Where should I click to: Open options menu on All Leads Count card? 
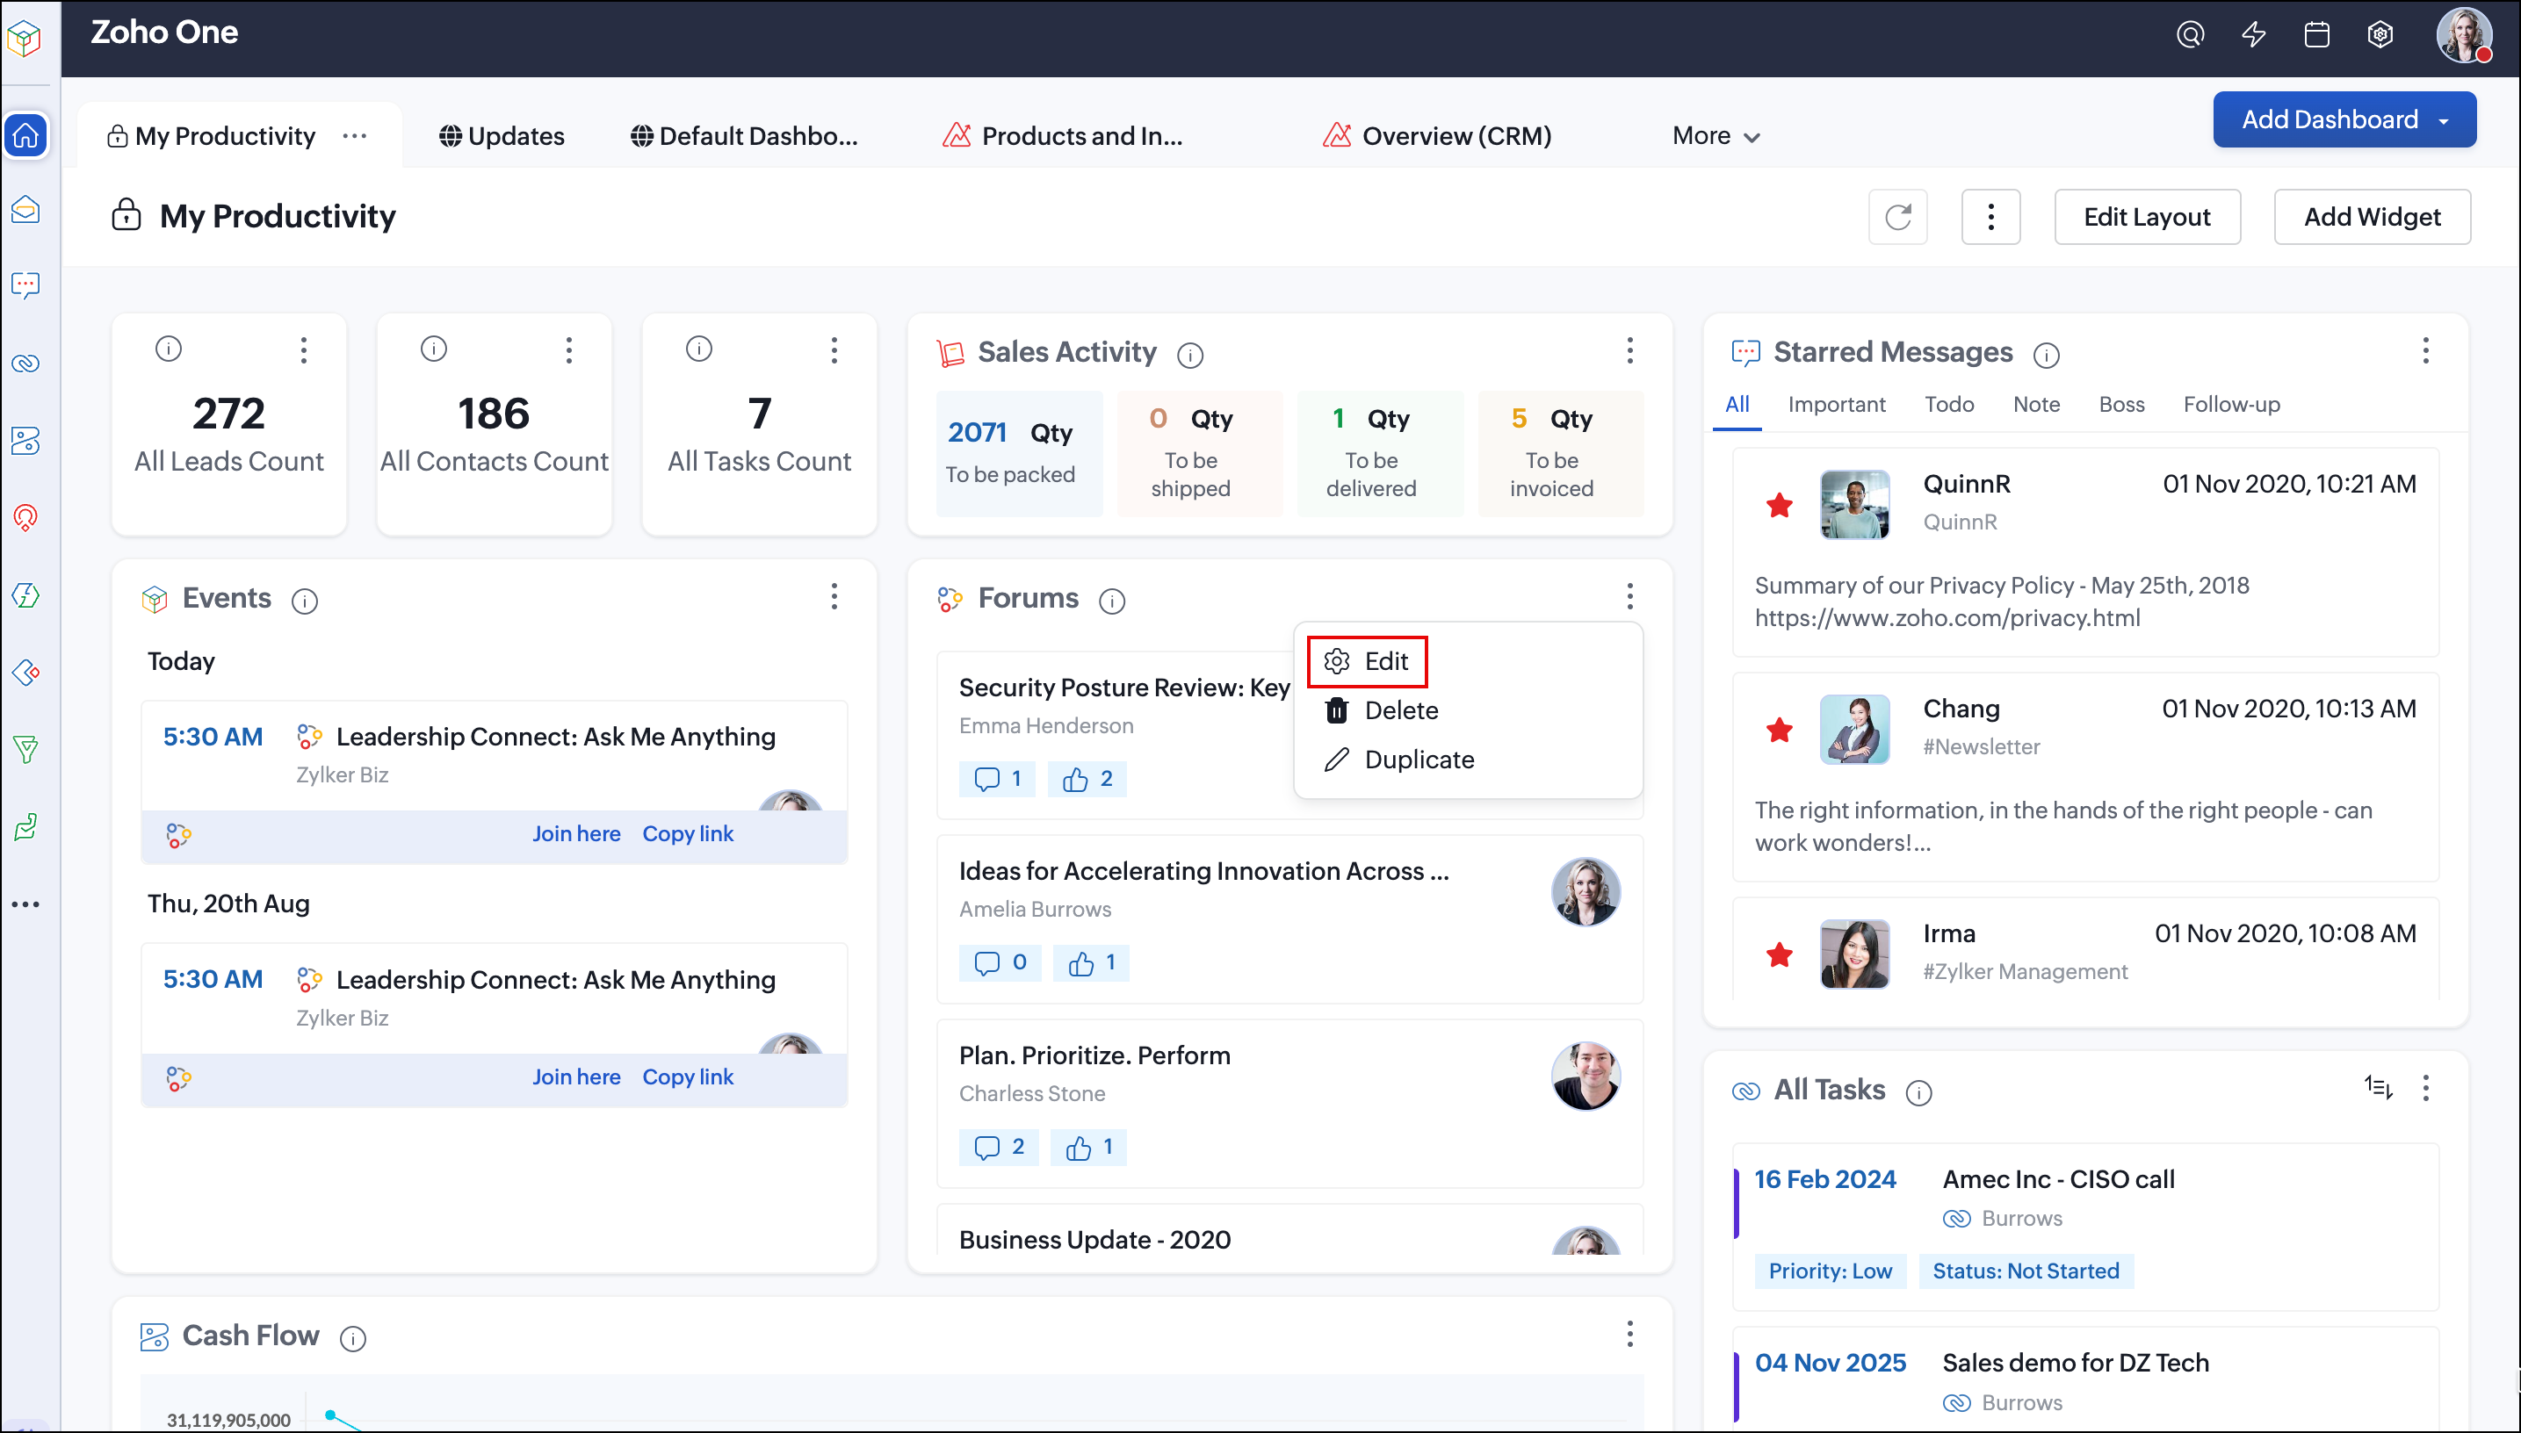pyautogui.click(x=303, y=350)
